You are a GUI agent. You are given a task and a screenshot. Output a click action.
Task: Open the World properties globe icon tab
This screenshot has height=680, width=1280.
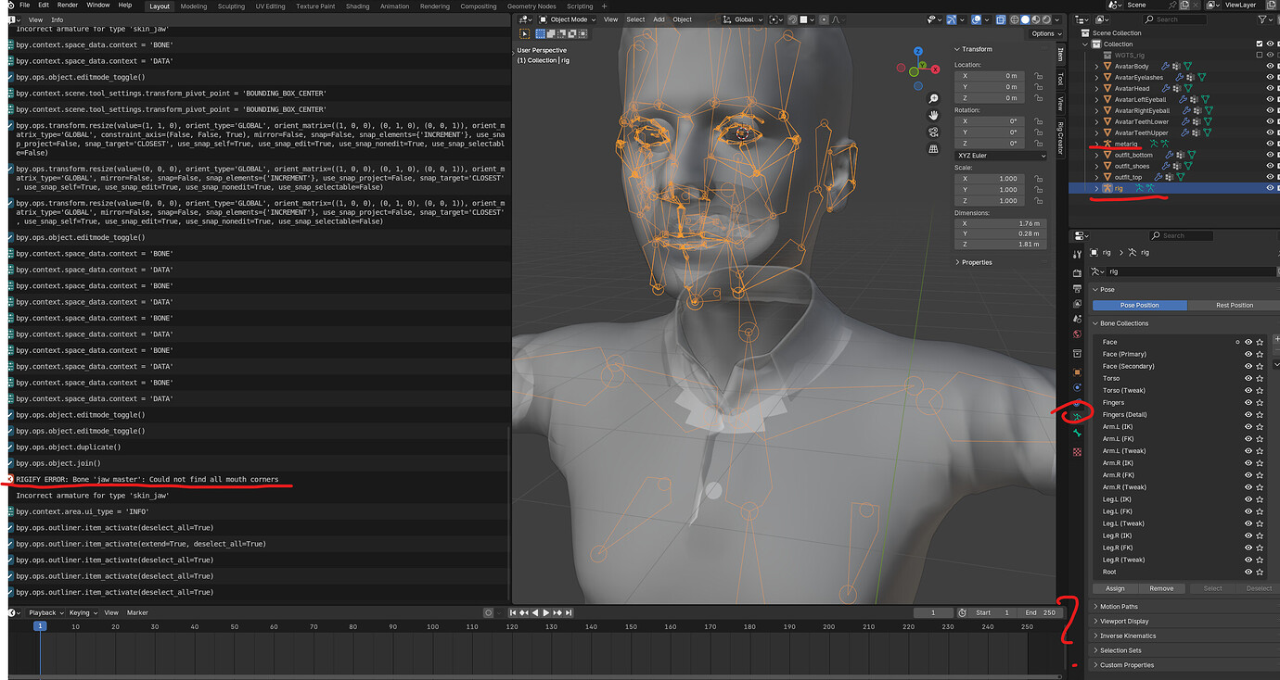click(1077, 334)
